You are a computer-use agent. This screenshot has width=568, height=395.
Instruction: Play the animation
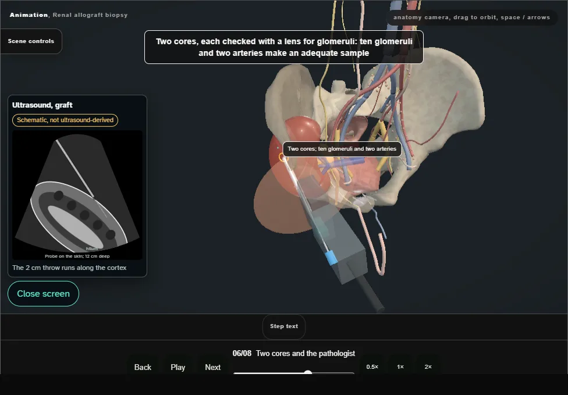[178, 367]
